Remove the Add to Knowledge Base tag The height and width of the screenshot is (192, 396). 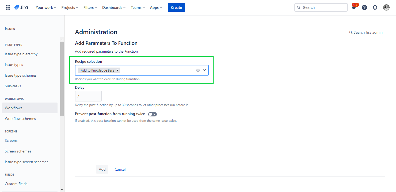[x=117, y=70]
